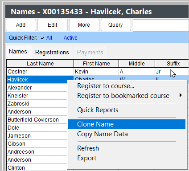Select the Clinton row
Screen dimensions: 189x171
coord(37,167)
